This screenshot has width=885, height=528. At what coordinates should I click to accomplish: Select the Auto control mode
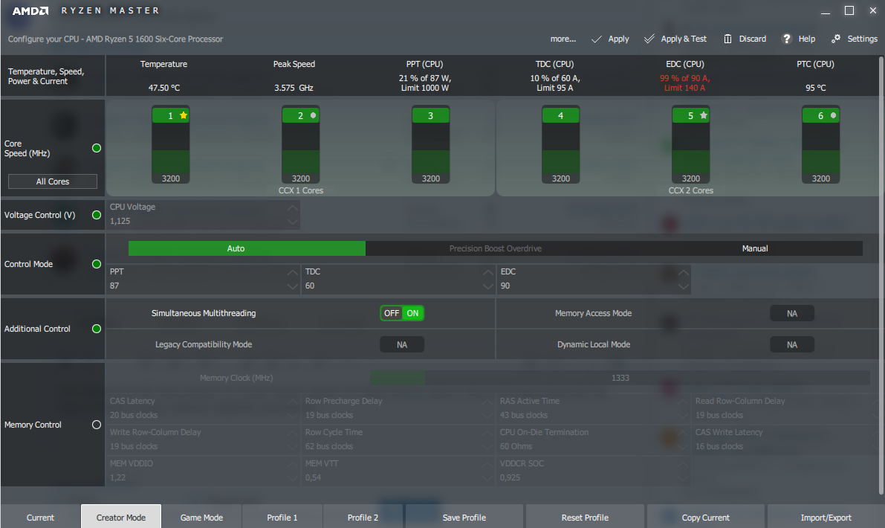247,248
